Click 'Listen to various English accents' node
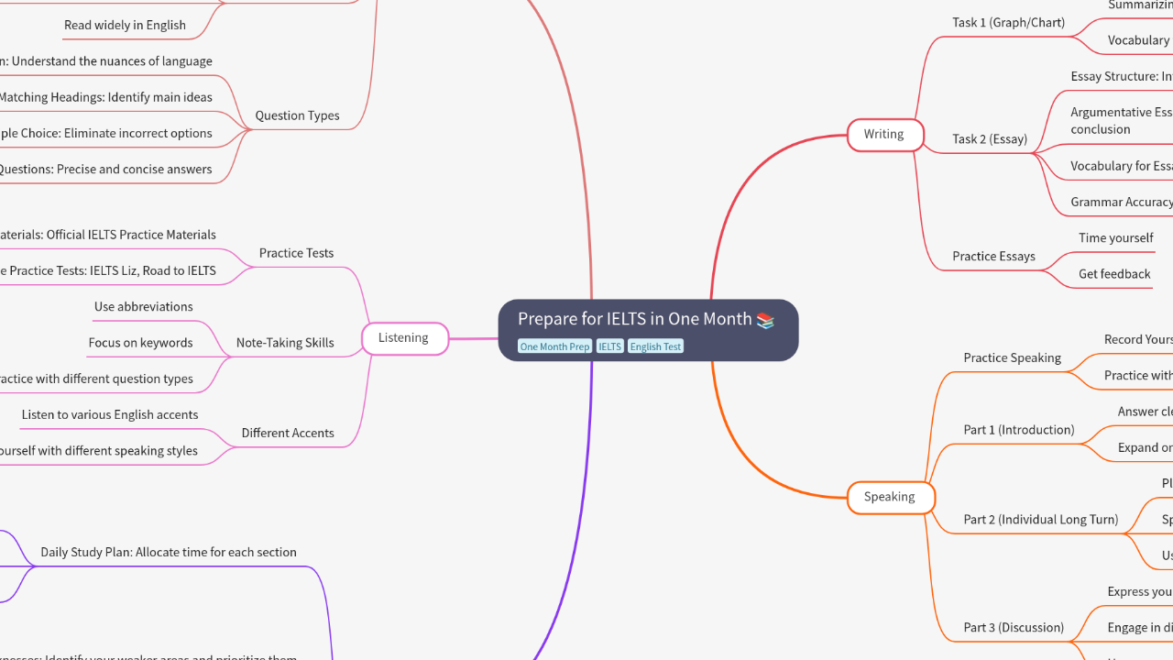The height and width of the screenshot is (660, 1173). click(x=110, y=415)
